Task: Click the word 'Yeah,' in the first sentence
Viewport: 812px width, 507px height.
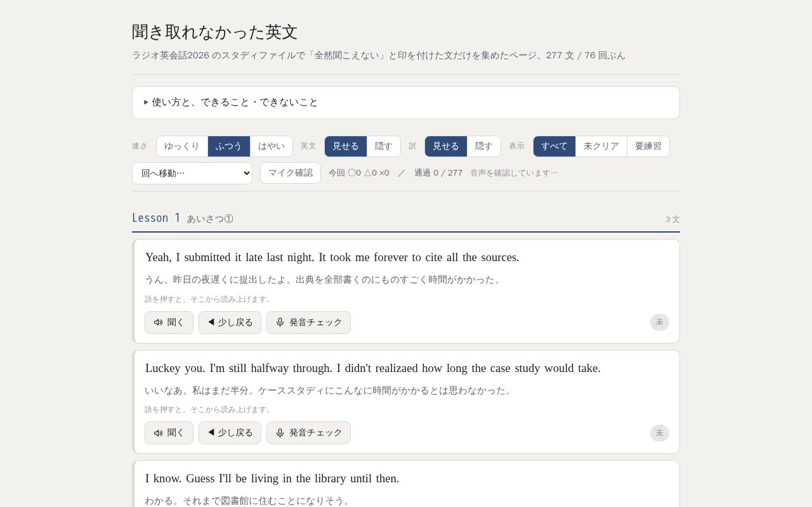Action: coord(159,257)
